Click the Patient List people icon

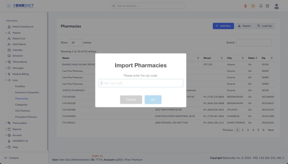coord(9,39)
